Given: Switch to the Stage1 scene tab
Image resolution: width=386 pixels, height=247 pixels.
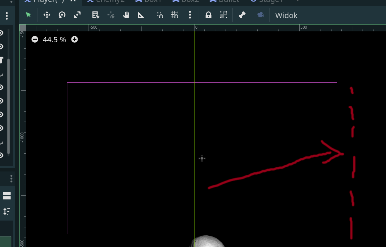Looking at the screenshot, I should point(267,1).
